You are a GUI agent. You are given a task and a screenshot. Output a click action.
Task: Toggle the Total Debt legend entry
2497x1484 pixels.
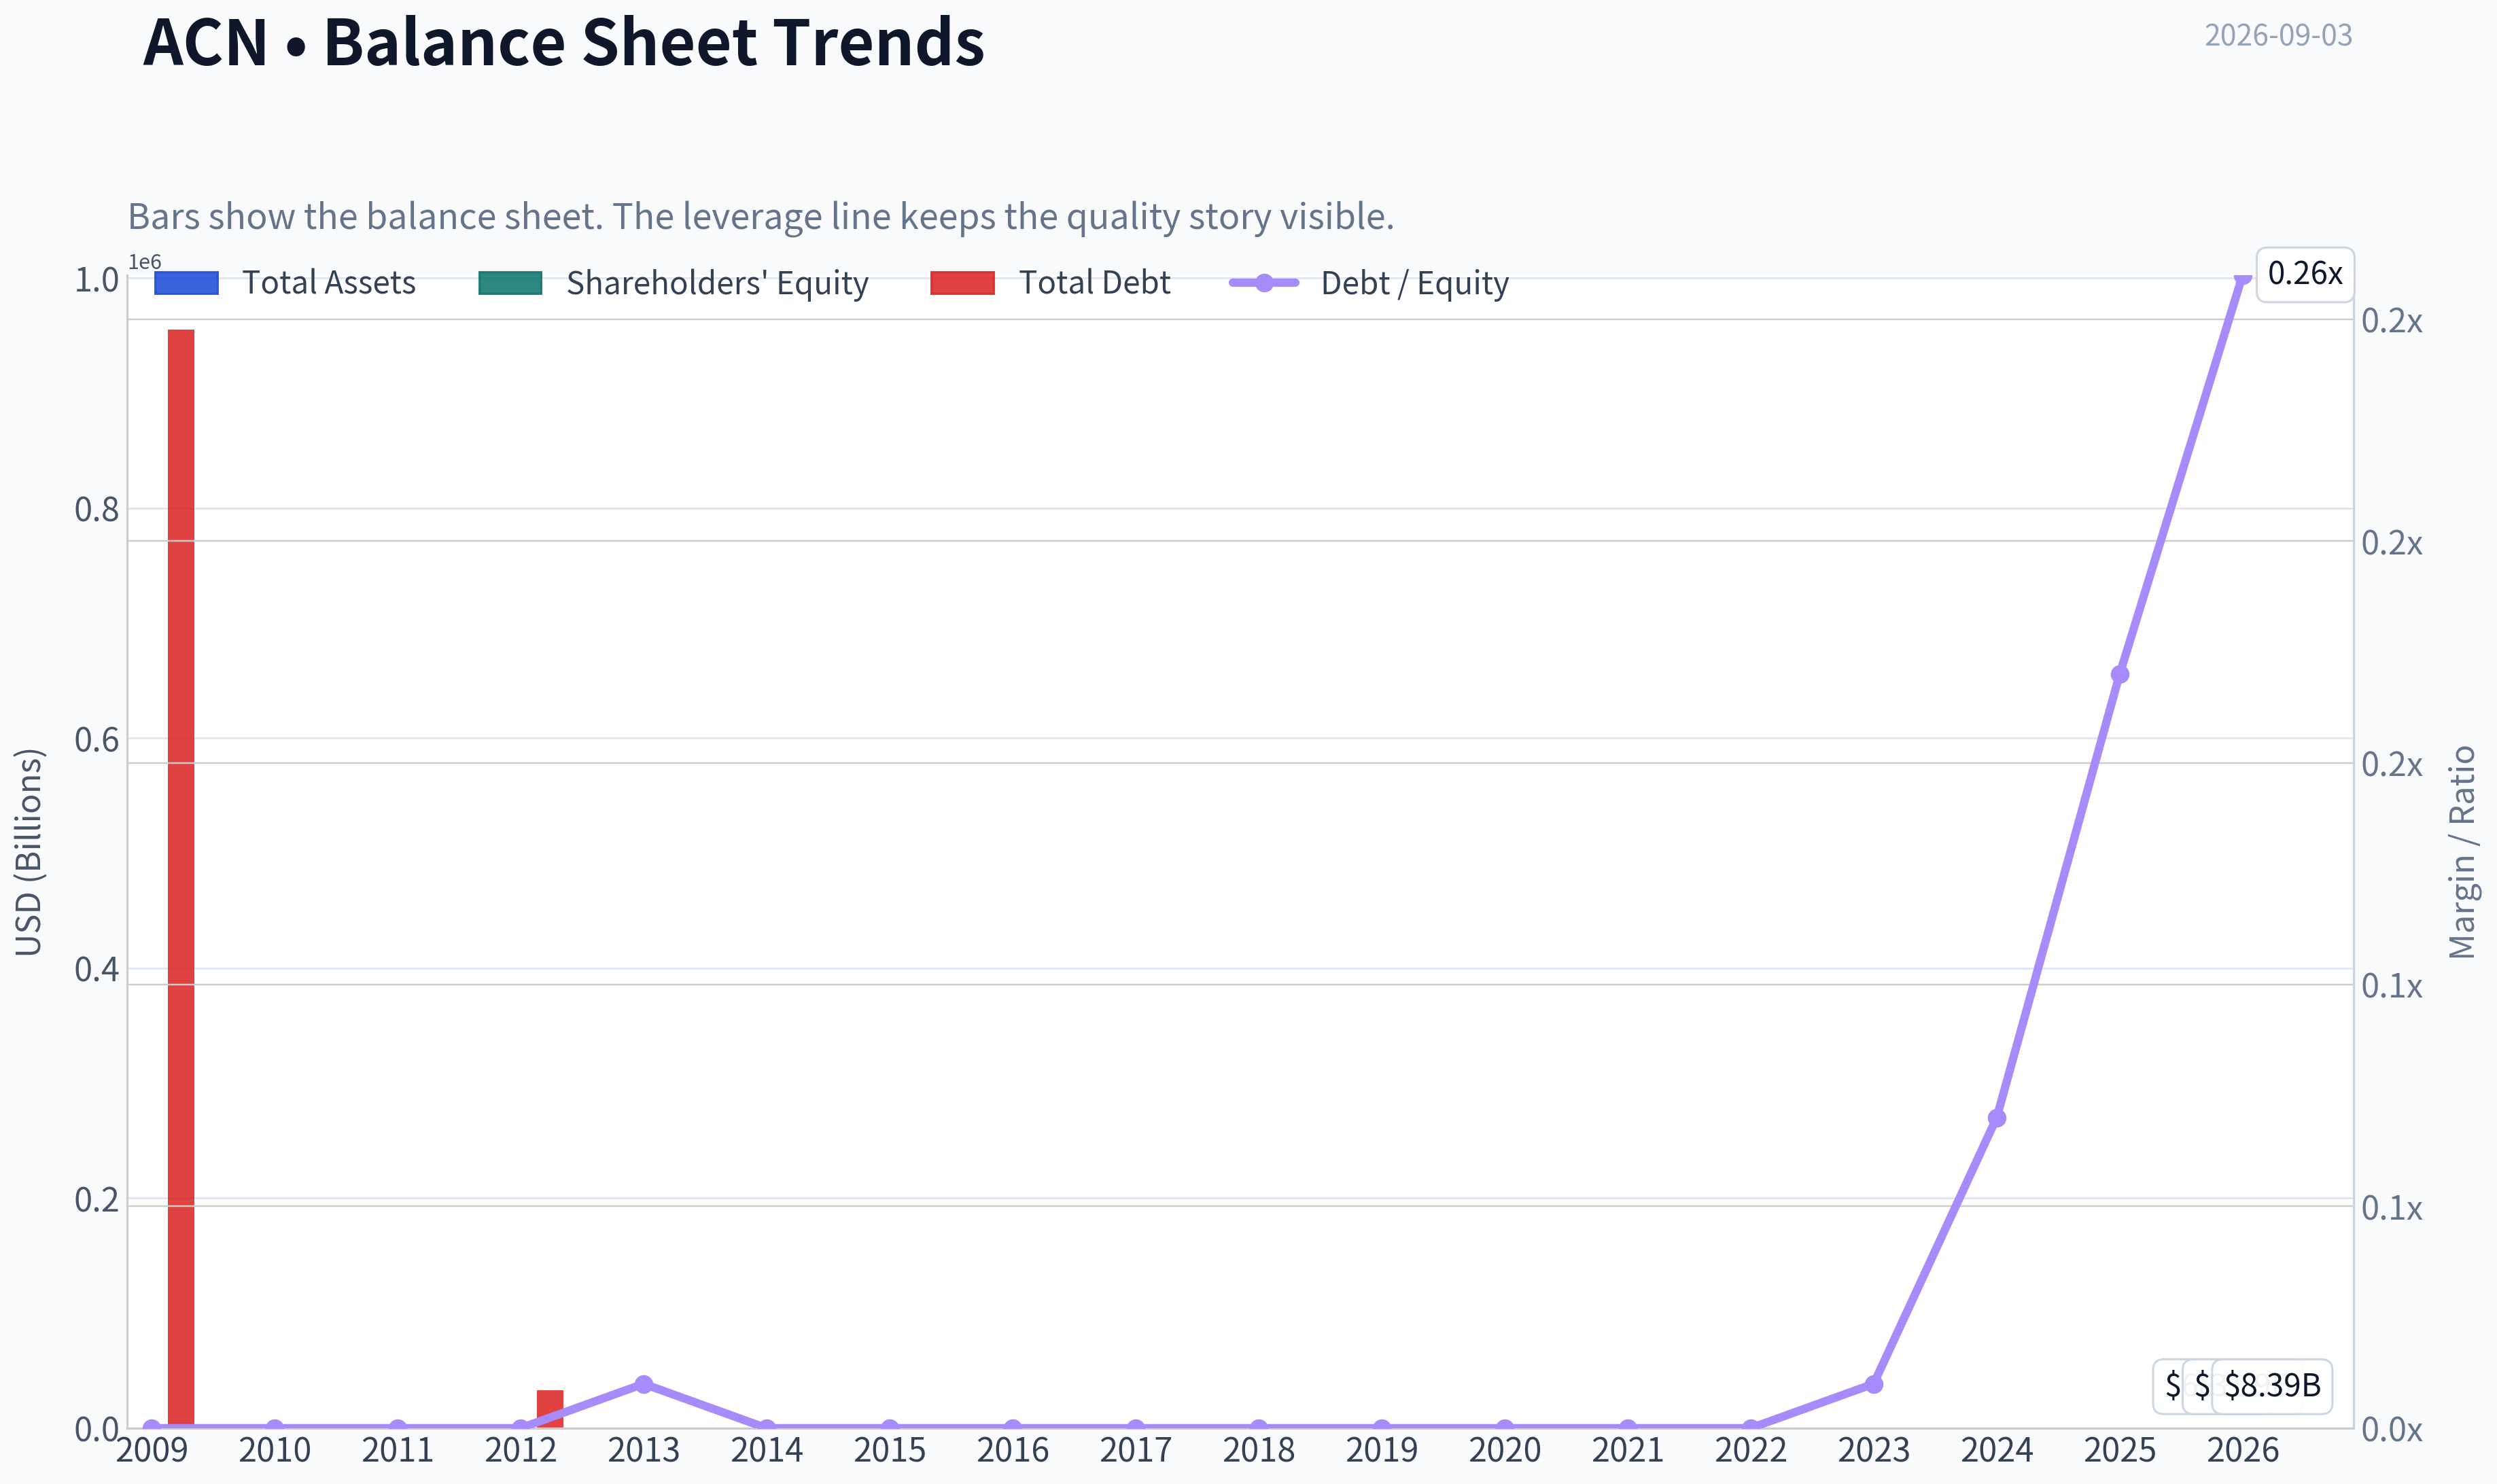click(x=1049, y=283)
